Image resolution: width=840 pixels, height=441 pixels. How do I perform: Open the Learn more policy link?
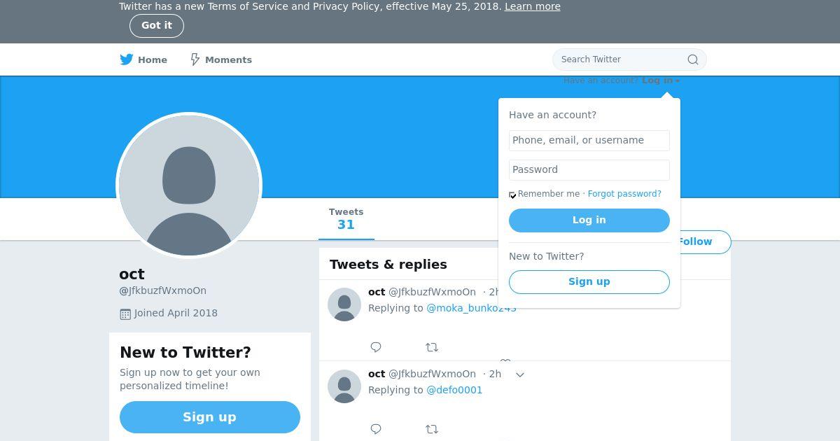tap(533, 6)
